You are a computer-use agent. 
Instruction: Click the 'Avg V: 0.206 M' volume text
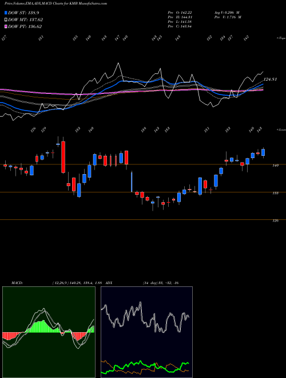click(227, 13)
